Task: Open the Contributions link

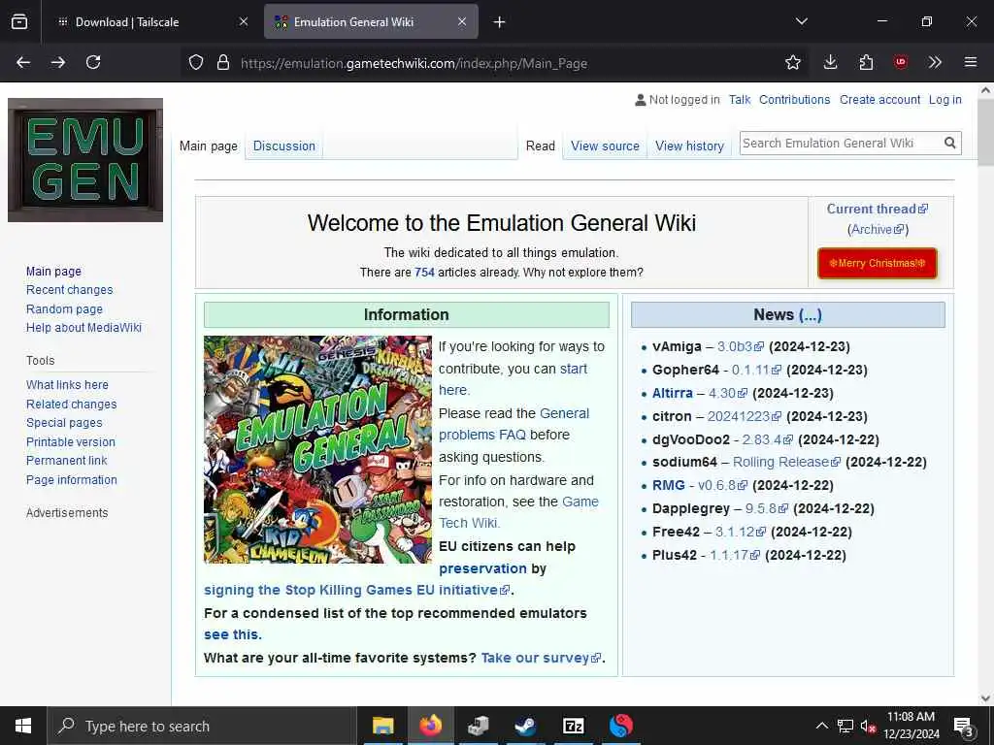Action: 794,100
